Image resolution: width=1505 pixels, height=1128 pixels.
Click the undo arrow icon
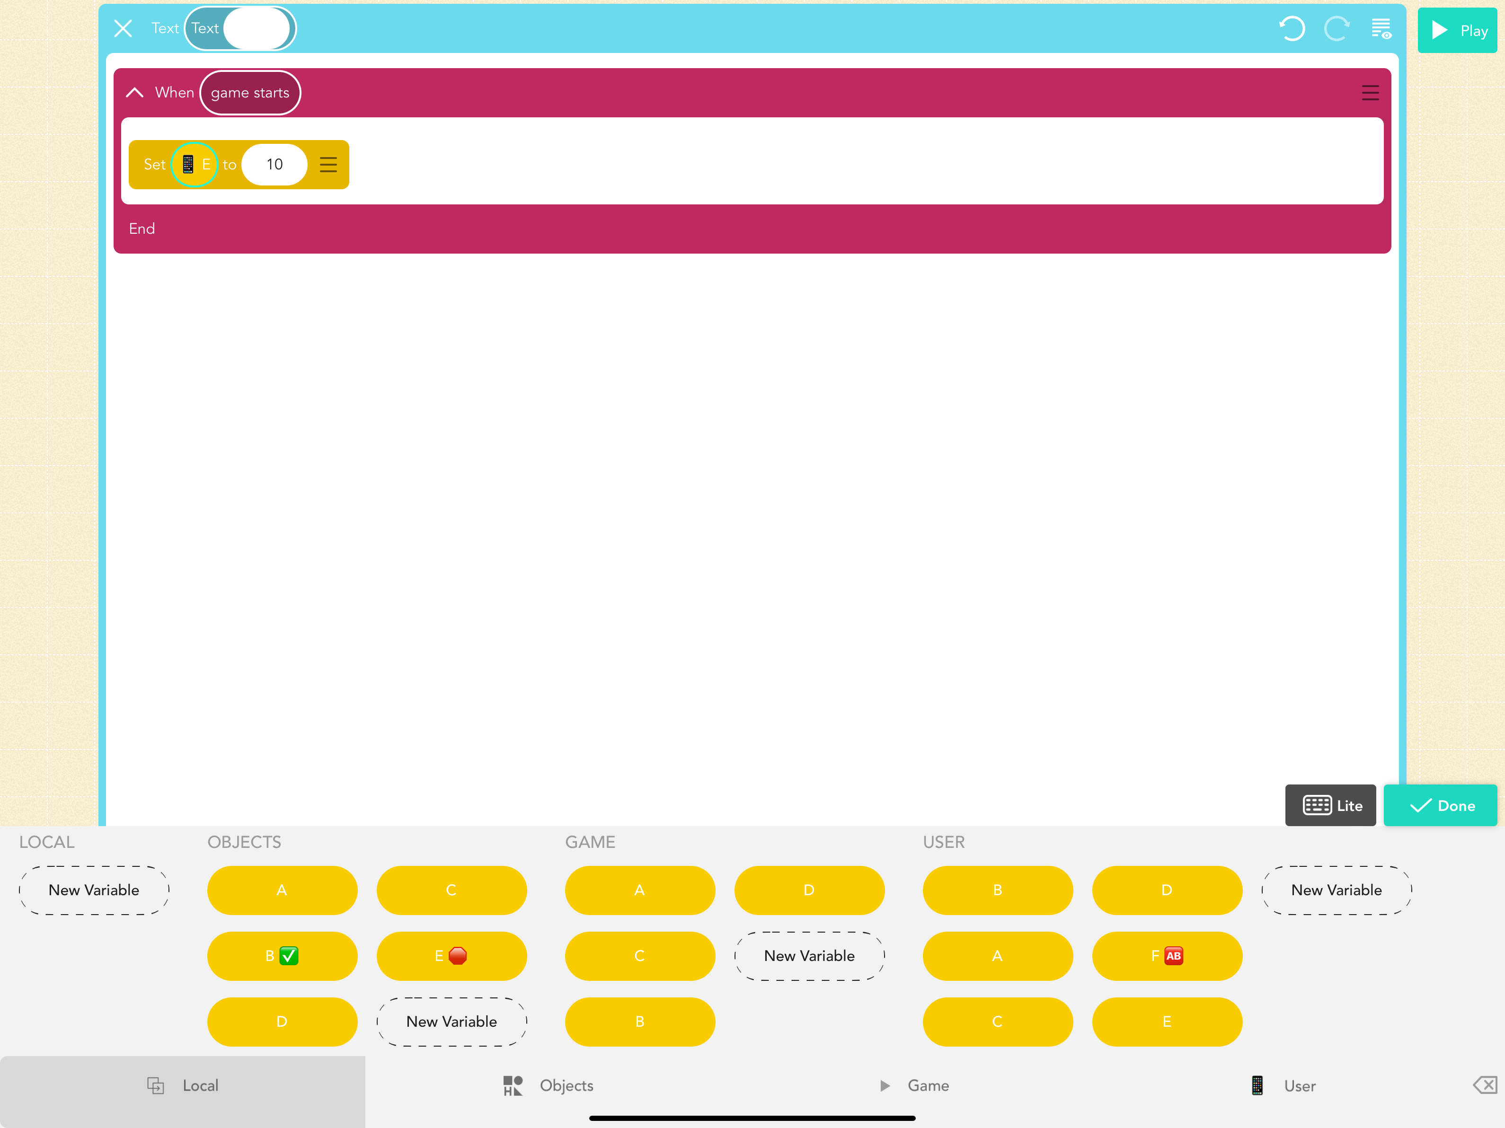click(x=1292, y=29)
